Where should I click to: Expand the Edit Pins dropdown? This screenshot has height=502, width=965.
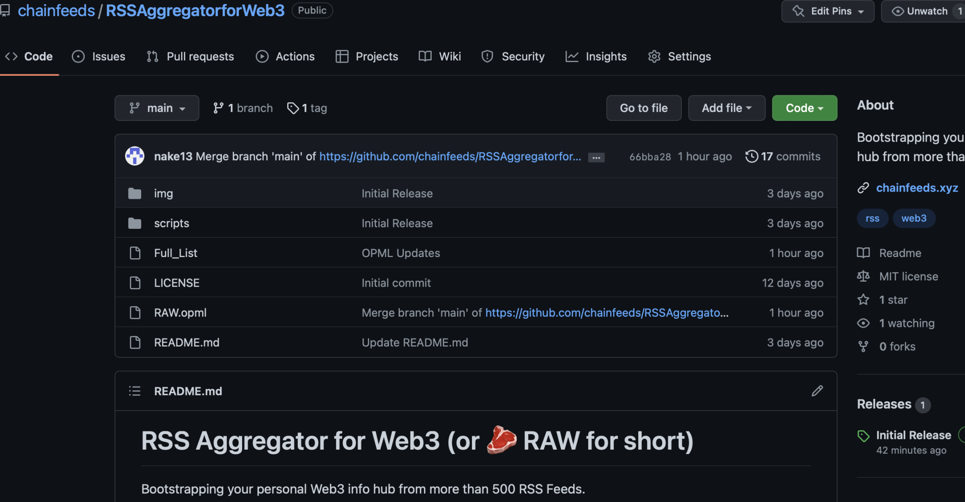click(828, 11)
